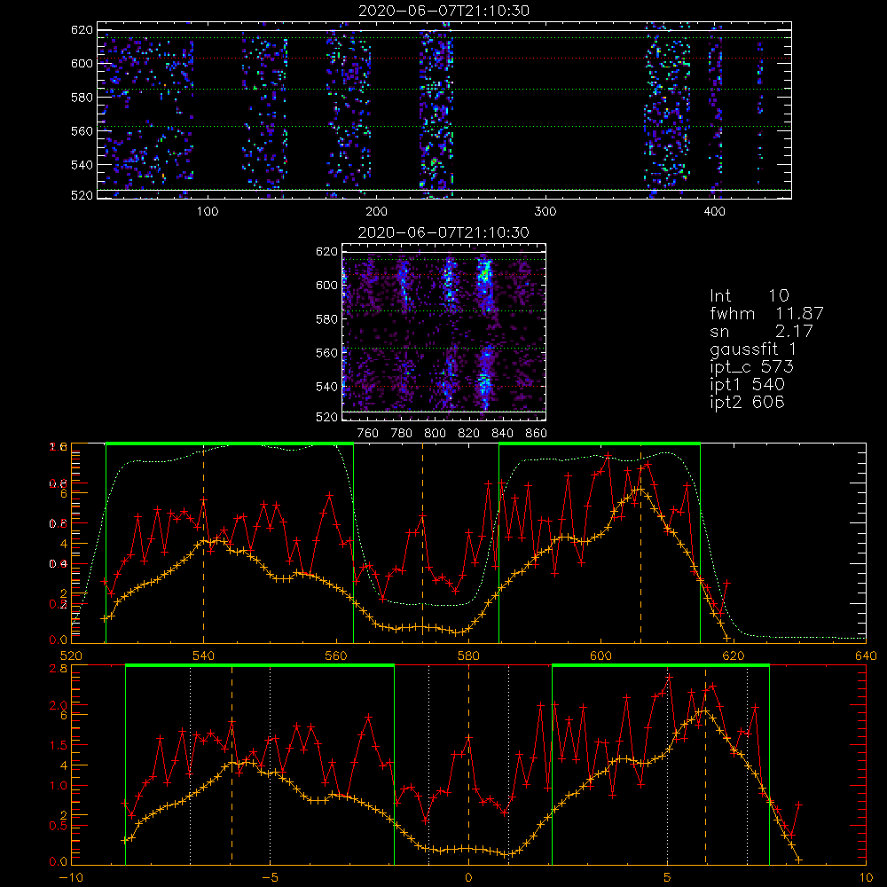Click the green bar spanning 525 to 562
The image size is (887, 887).
coord(230,444)
